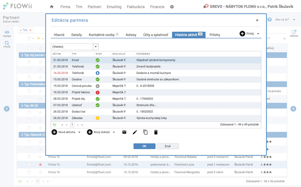Open the (Všetko) filter dropdown
Viewport: 301px width, 187px height.
pyautogui.click(x=95, y=47)
